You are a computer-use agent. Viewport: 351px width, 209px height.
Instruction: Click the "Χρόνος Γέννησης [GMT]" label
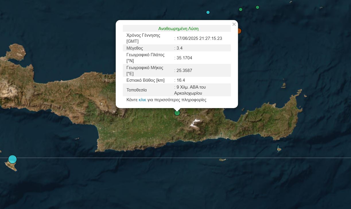pos(143,38)
